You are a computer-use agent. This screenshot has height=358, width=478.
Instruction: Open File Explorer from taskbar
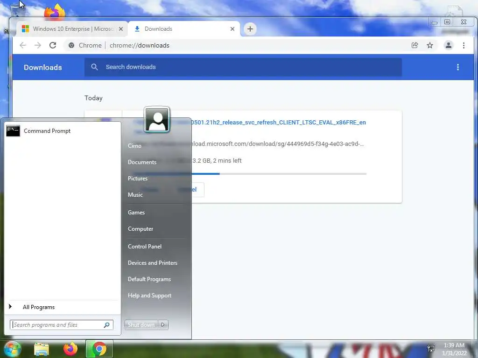42,349
